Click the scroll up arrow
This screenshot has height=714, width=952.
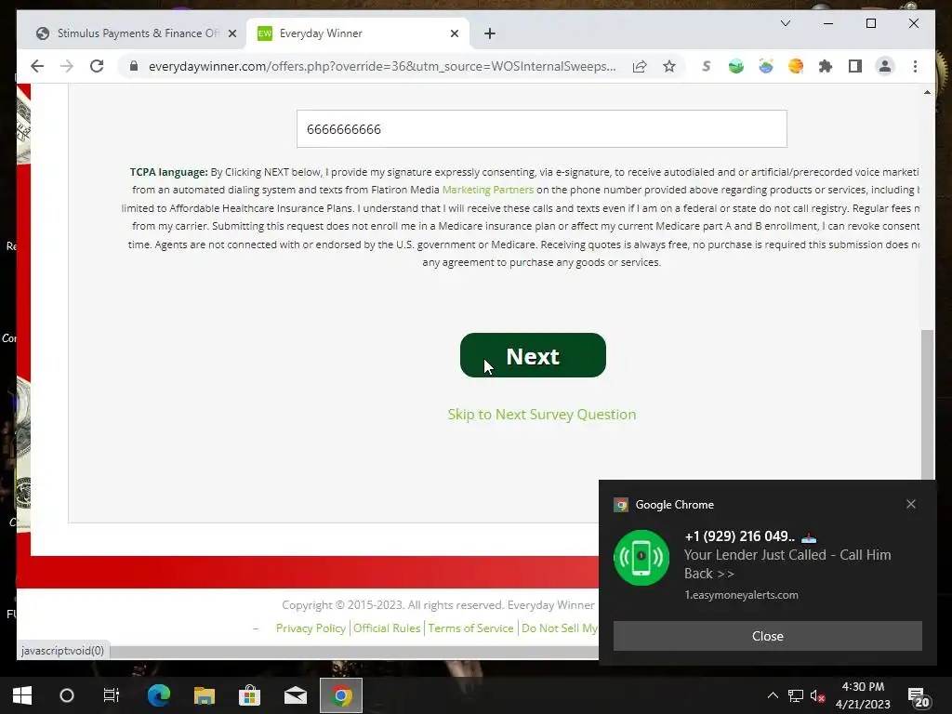(x=927, y=92)
